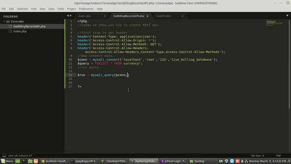
Task: Open the File menu
Action: (4, 9)
